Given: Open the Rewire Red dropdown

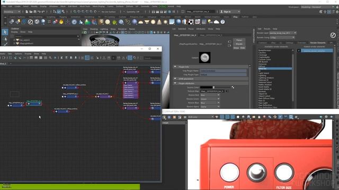Looking at the screenshot, I should click(x=210, y=95).
